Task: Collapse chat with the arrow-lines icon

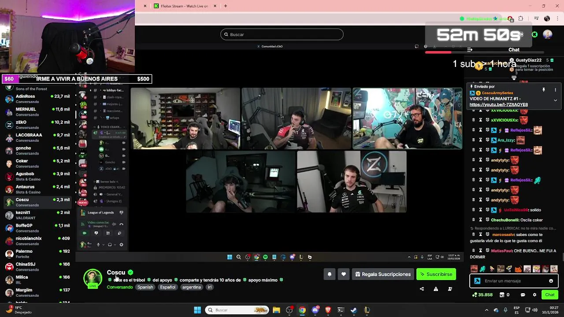Action: point(470,50)
